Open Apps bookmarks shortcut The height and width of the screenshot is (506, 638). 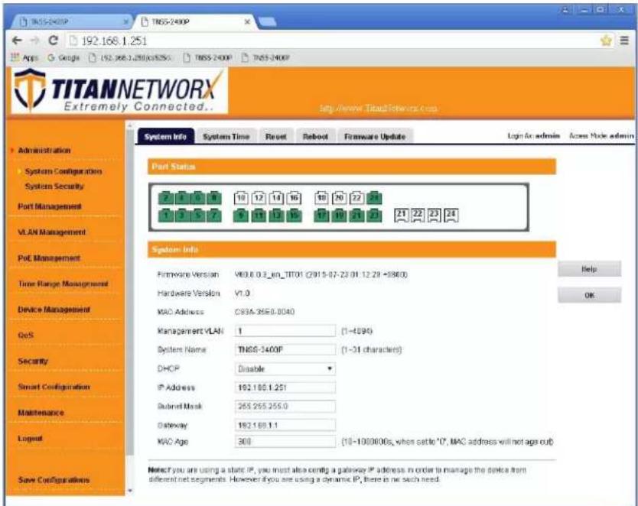[x=24, y=58]
